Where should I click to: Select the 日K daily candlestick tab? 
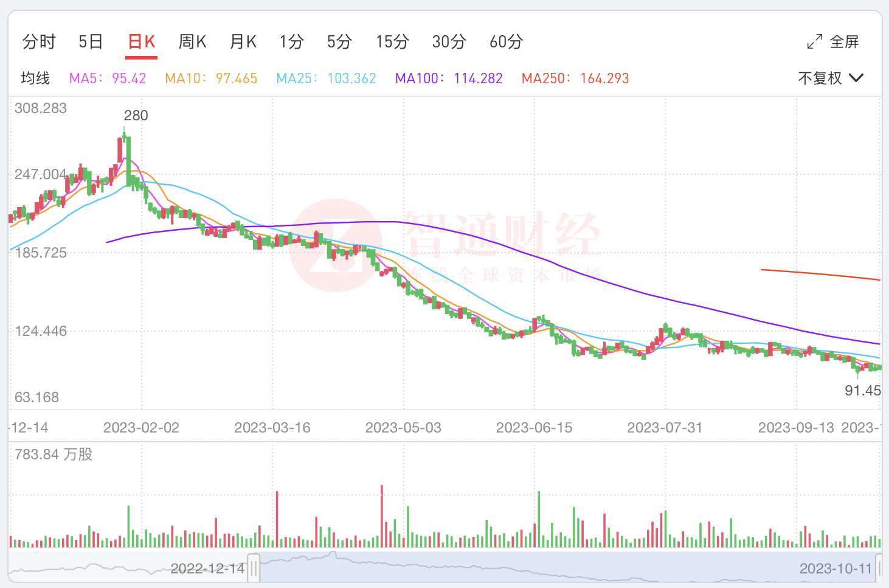[x=141, y=42]
